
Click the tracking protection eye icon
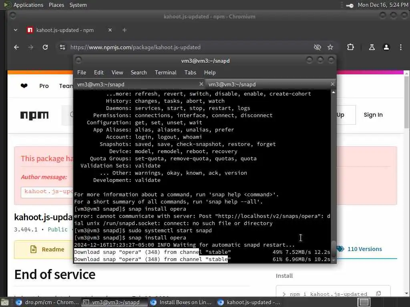pyautogui.click(x=317, y=47)
